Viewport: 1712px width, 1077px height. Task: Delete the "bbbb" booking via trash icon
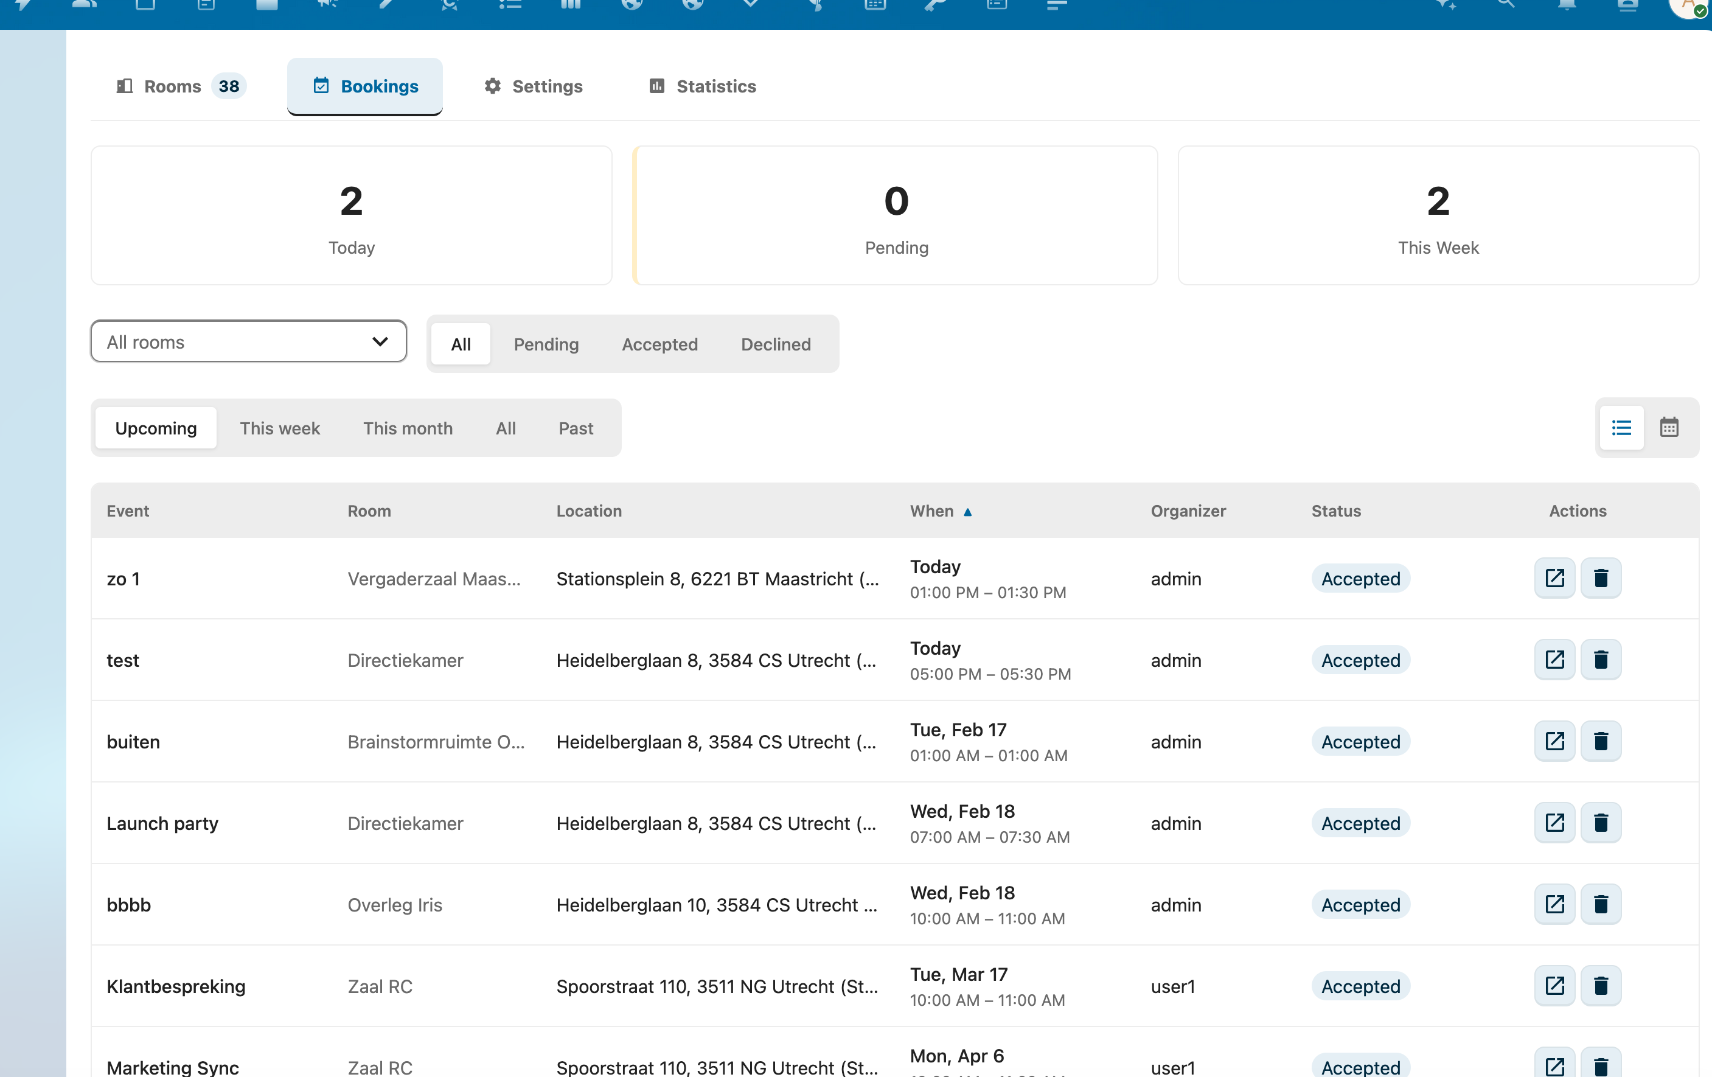(x=1601, y=904)
